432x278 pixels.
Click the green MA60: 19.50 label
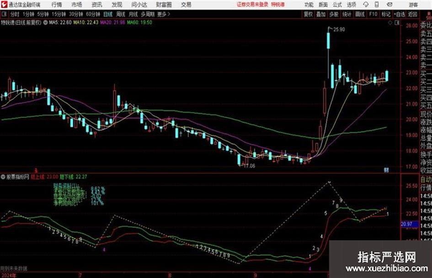point(139,22)
